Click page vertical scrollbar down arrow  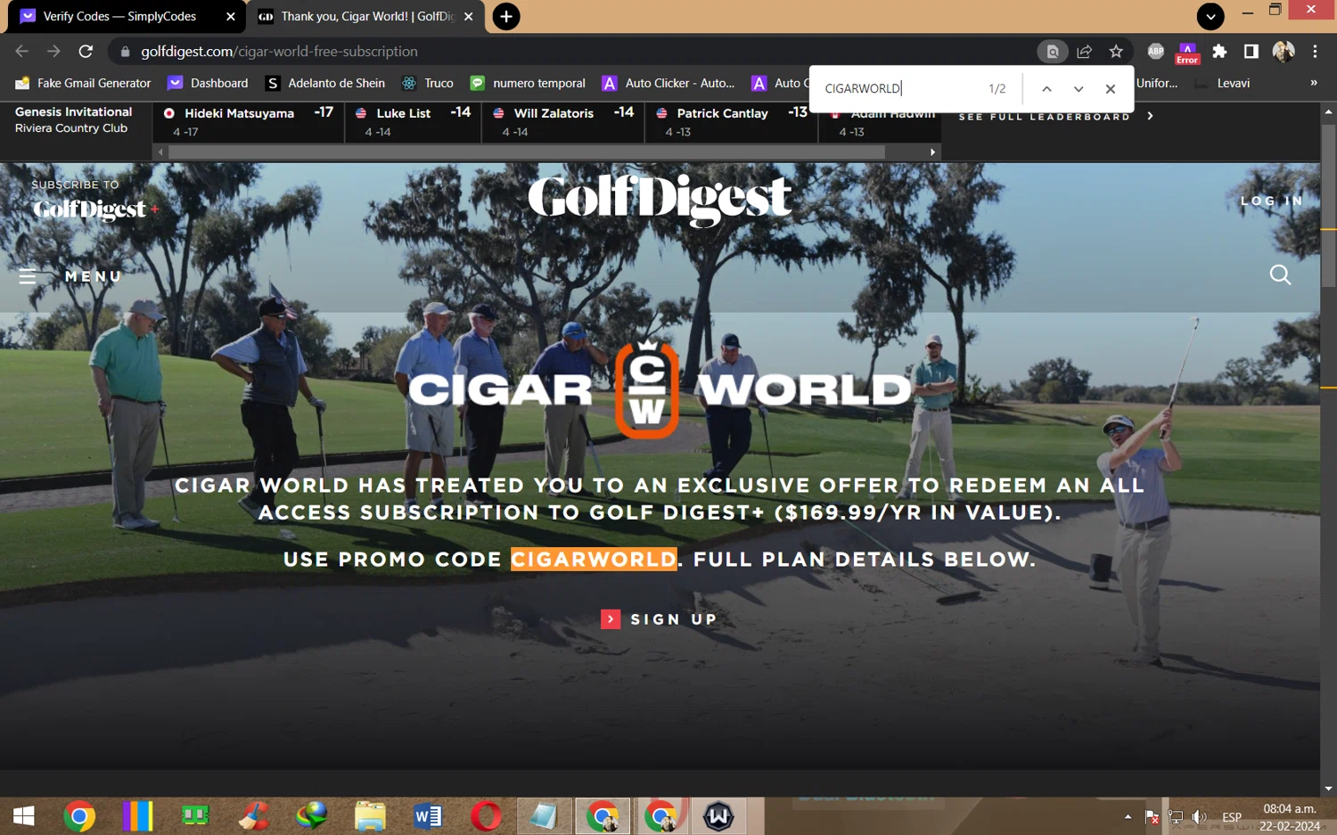1328,789
